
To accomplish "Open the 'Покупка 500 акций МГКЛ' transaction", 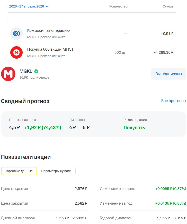I will pos(92,52).
